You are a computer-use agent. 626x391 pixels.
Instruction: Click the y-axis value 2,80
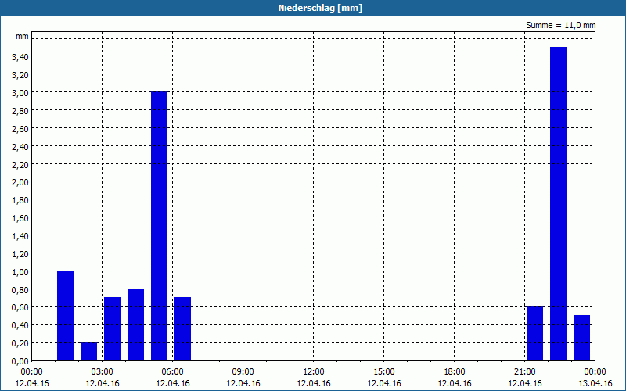(20, 111)
